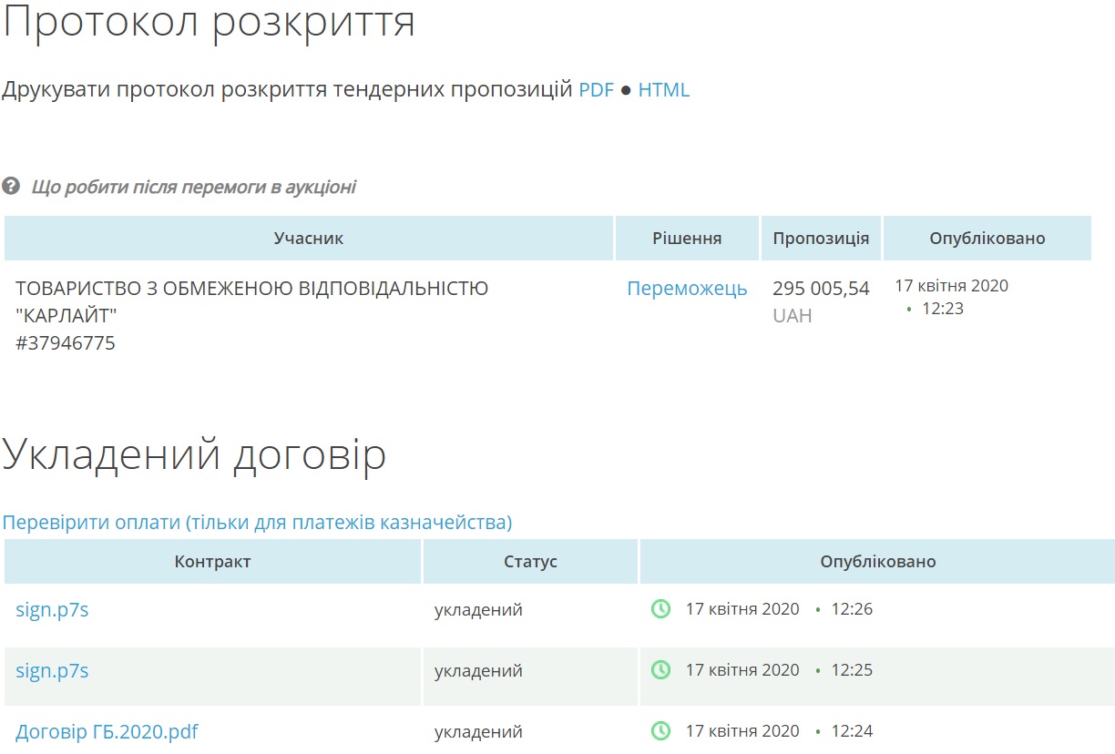Screen dimensions: 1115x754
Task: Select the participant name ТОВ "КАРЛАЙТ"
Action: 251,301
